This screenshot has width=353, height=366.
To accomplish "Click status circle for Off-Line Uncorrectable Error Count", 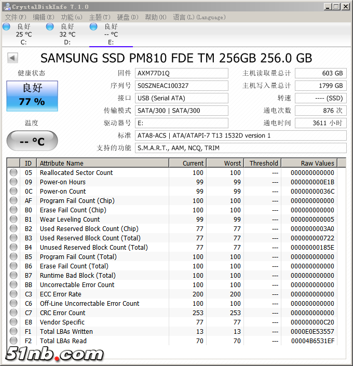I will [x=13, y=303].
